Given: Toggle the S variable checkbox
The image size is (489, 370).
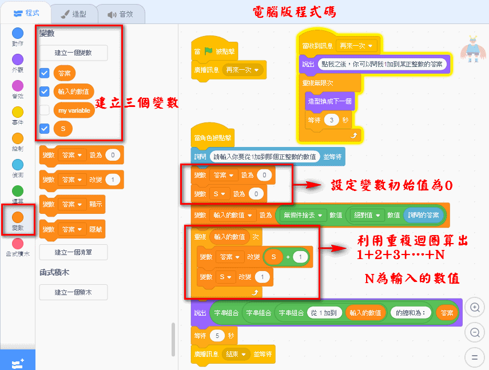Looking at the screenshot, I should point(44,129).
